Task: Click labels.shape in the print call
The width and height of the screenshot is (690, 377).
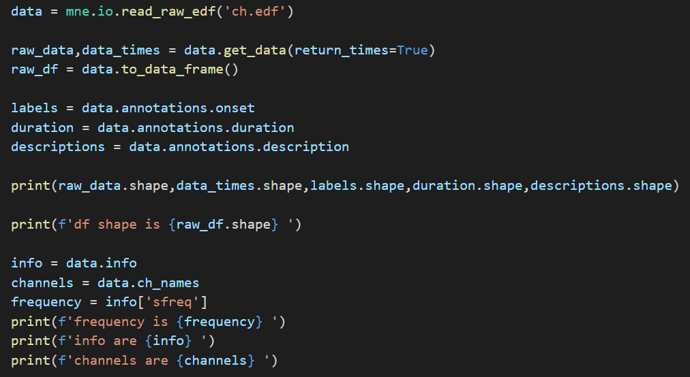Action: [x=357, y=186]
